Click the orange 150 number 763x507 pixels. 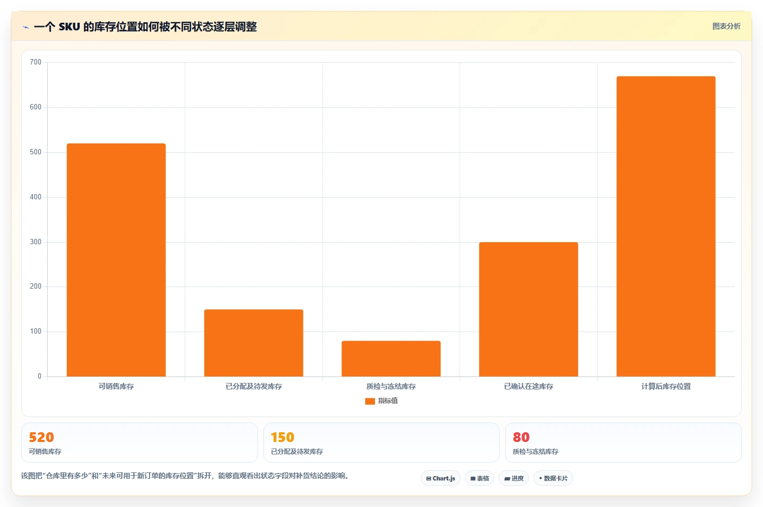tap(282, 437)
